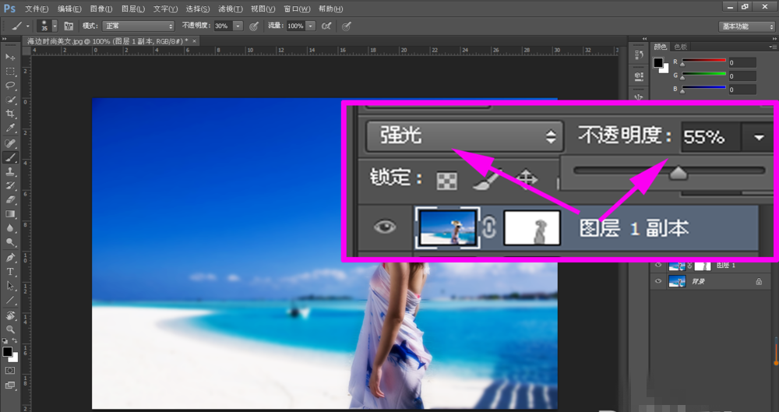779x412 pixels.
Task: Click the red R channel color slider
Action: [704, 62]
